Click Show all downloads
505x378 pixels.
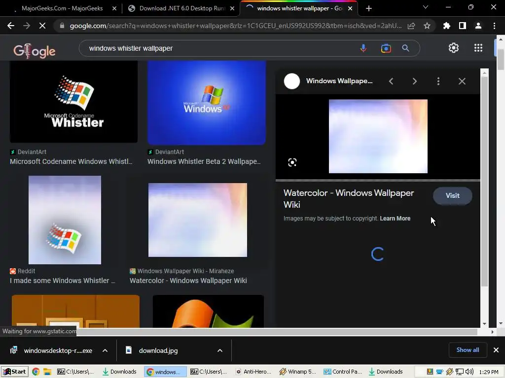coord(468,350)
